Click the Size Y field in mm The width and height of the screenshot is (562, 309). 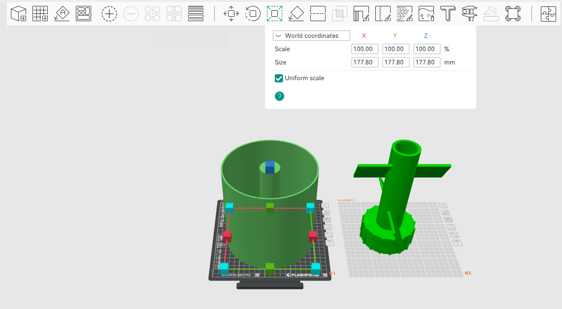click(x=396, y=62)
